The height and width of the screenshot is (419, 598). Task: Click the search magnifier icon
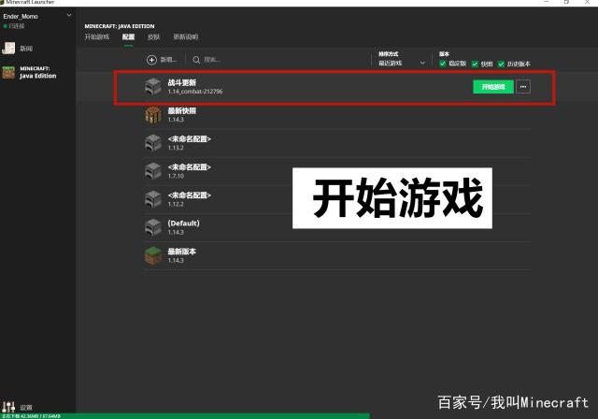point(196,60)
